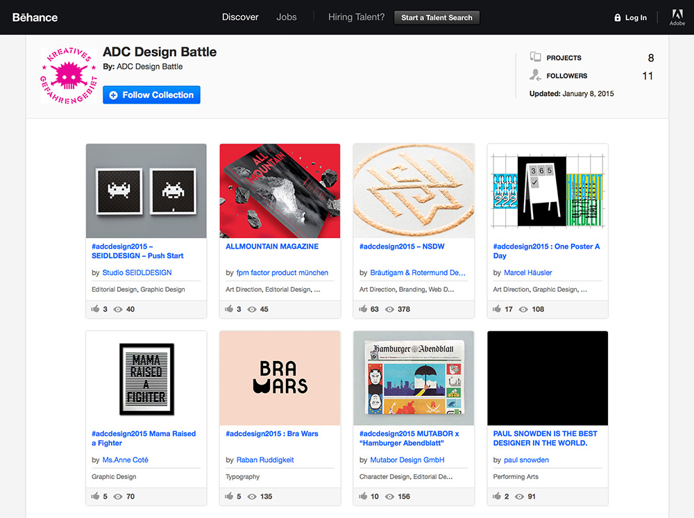Click eye icon on Hamburger Abendblatt card
This screenshot has width=694, height=518.
click(389, 496)
